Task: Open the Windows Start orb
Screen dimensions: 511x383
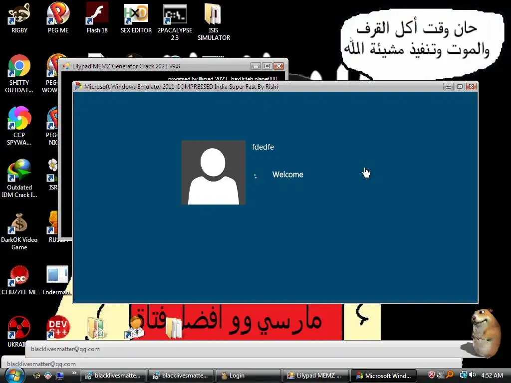Action: (x=14, y=376)
